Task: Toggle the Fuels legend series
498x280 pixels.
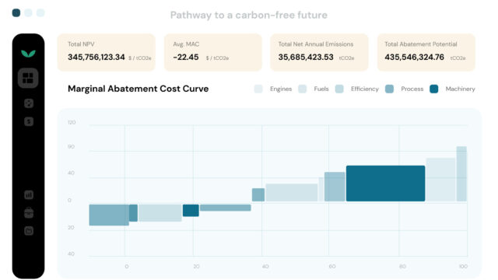Action: 314,89
